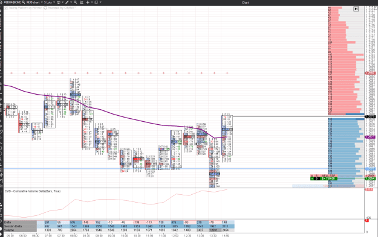This screenshot has height=237, width=378.
Task: Click the green profit position label
Action: [324, 179]
